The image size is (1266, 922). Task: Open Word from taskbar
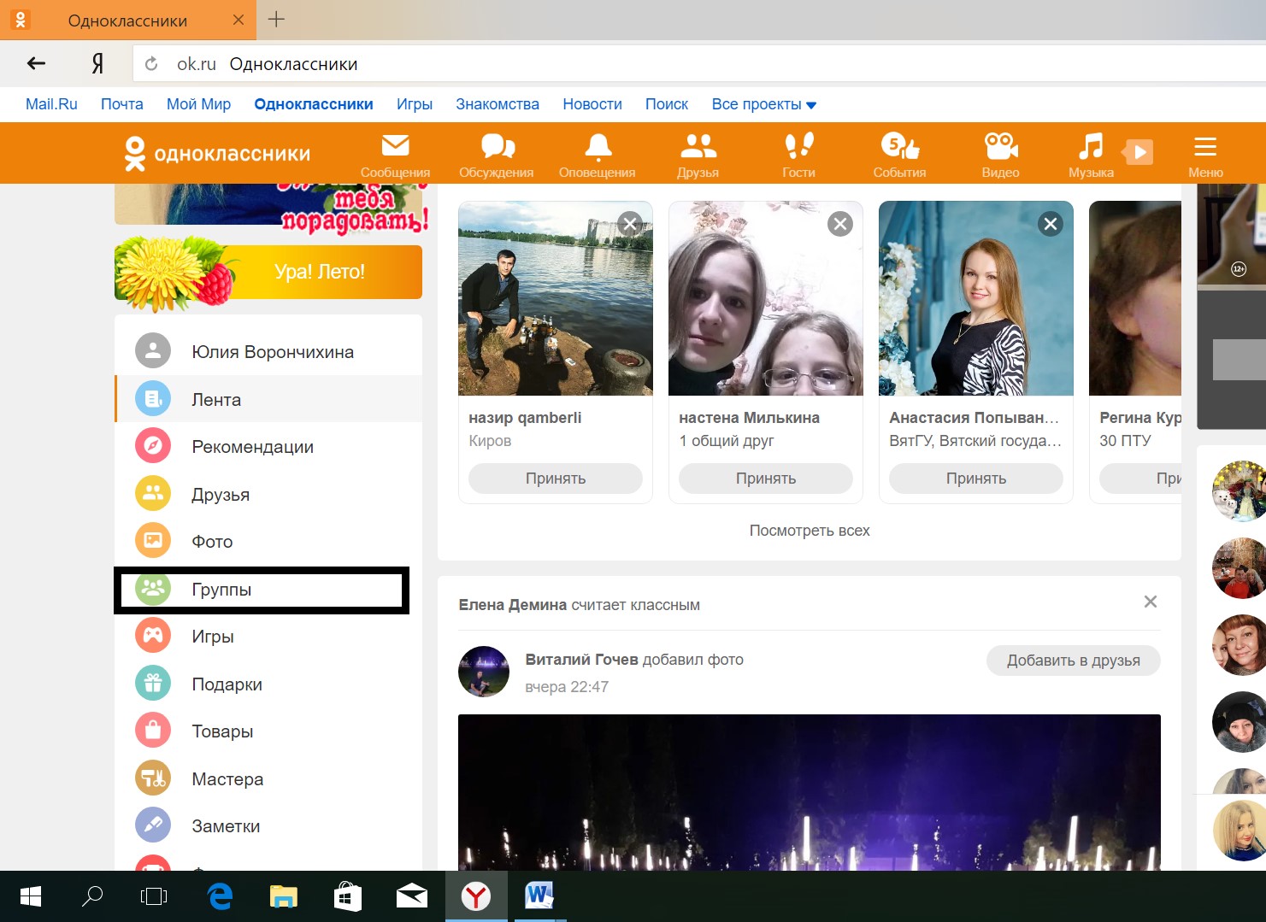pos(539,896)
